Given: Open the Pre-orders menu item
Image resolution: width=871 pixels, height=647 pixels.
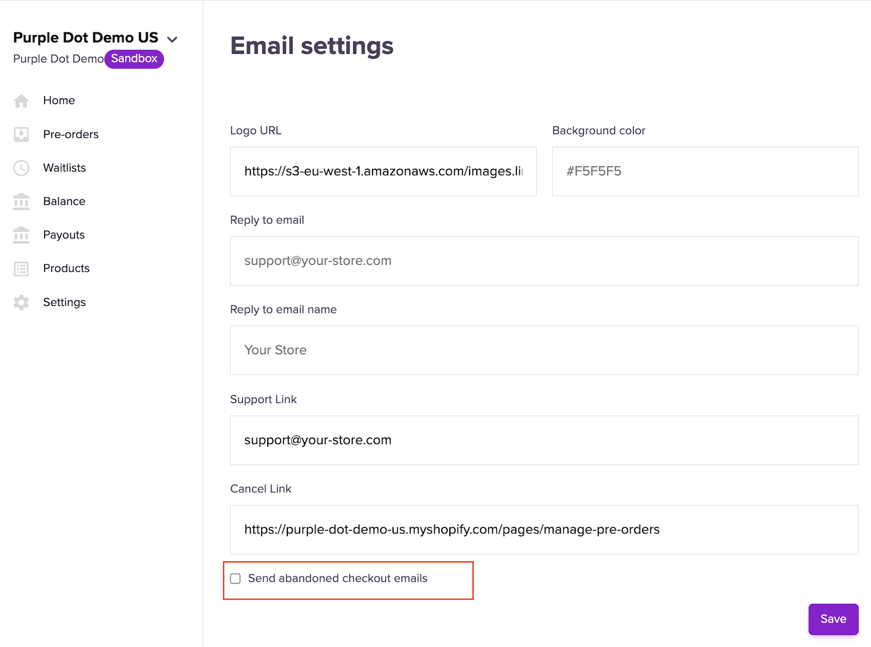Looking at the screenshot, I should 71,134.
